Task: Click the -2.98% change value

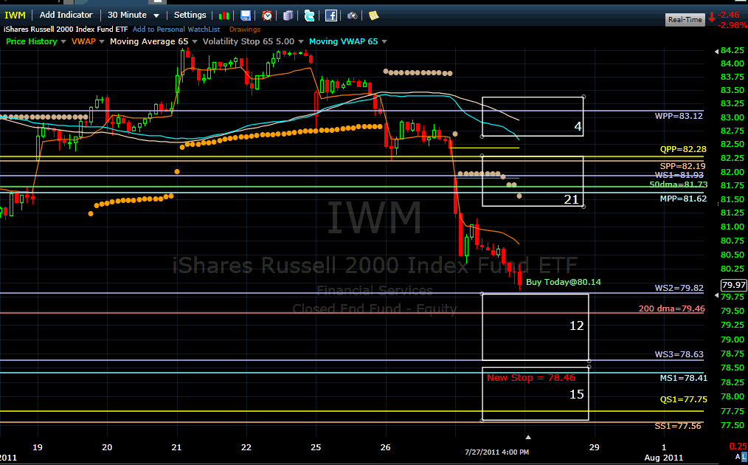Action: coord(733,25)
